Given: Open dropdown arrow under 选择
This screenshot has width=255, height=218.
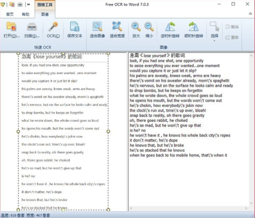Looking at the screenshot, I should pyautogui.click(x=214, y=41).
